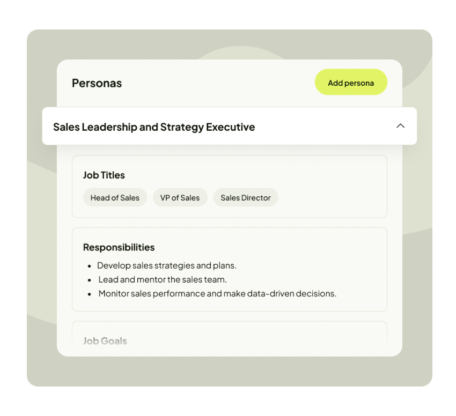Select the Head of Sales tag

(x=115, y=198)
